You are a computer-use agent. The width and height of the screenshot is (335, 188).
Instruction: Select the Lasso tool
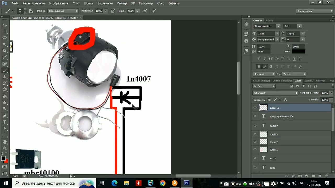click(5, 38)
